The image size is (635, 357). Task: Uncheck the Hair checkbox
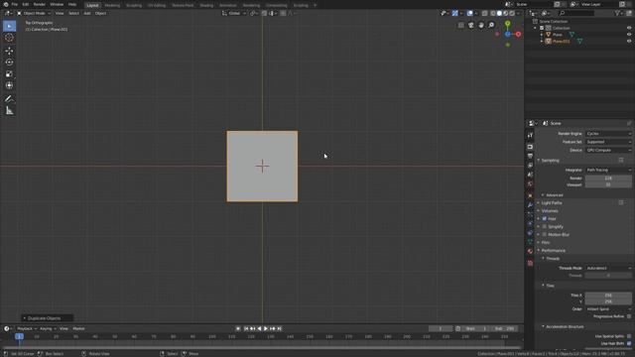click(545, 218)
